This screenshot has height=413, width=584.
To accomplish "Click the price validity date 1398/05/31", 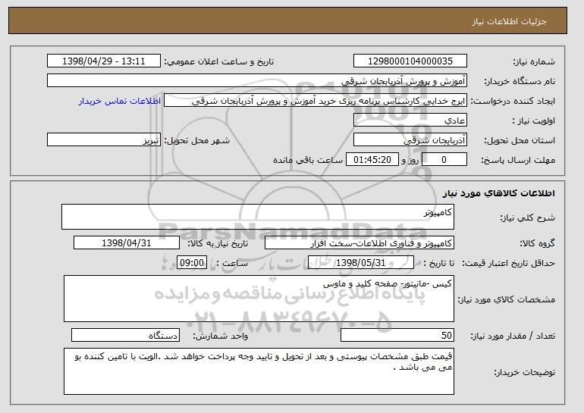I will [361, 263].
